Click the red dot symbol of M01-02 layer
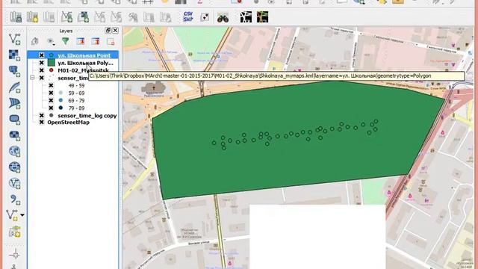The image size is (478, 269). coord(52,70)
